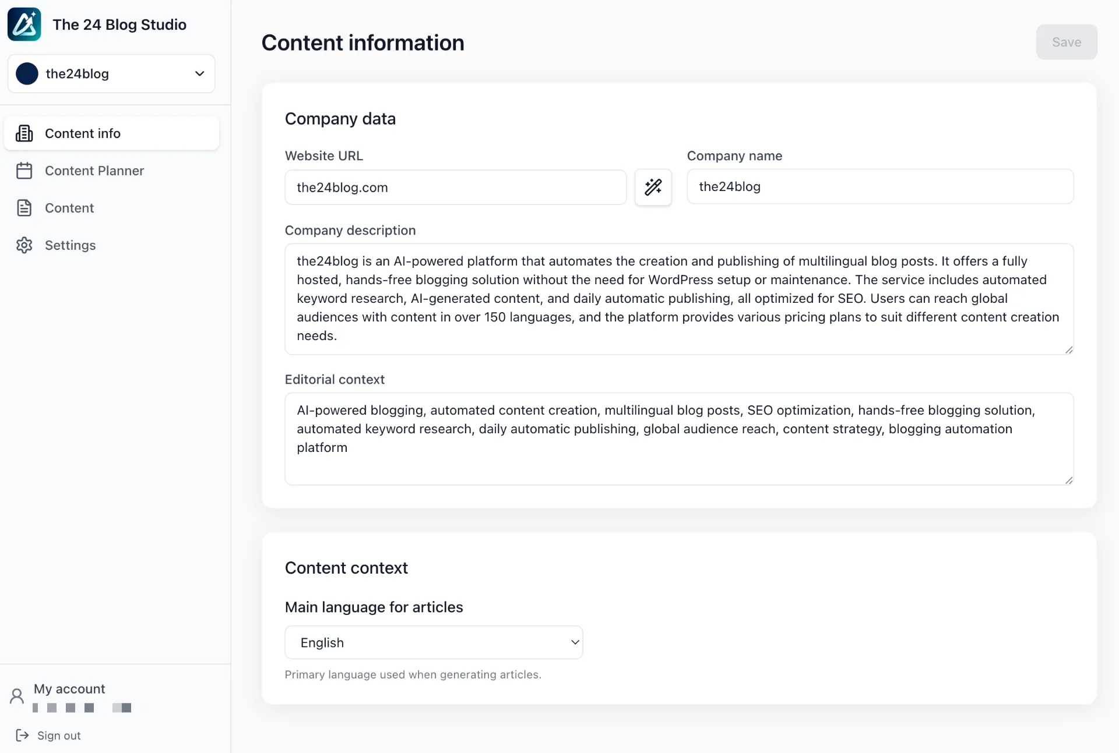This screenshot has width=1119, height=753.
Task: Focus the Company name input field
Action: (x=879, y=186)
